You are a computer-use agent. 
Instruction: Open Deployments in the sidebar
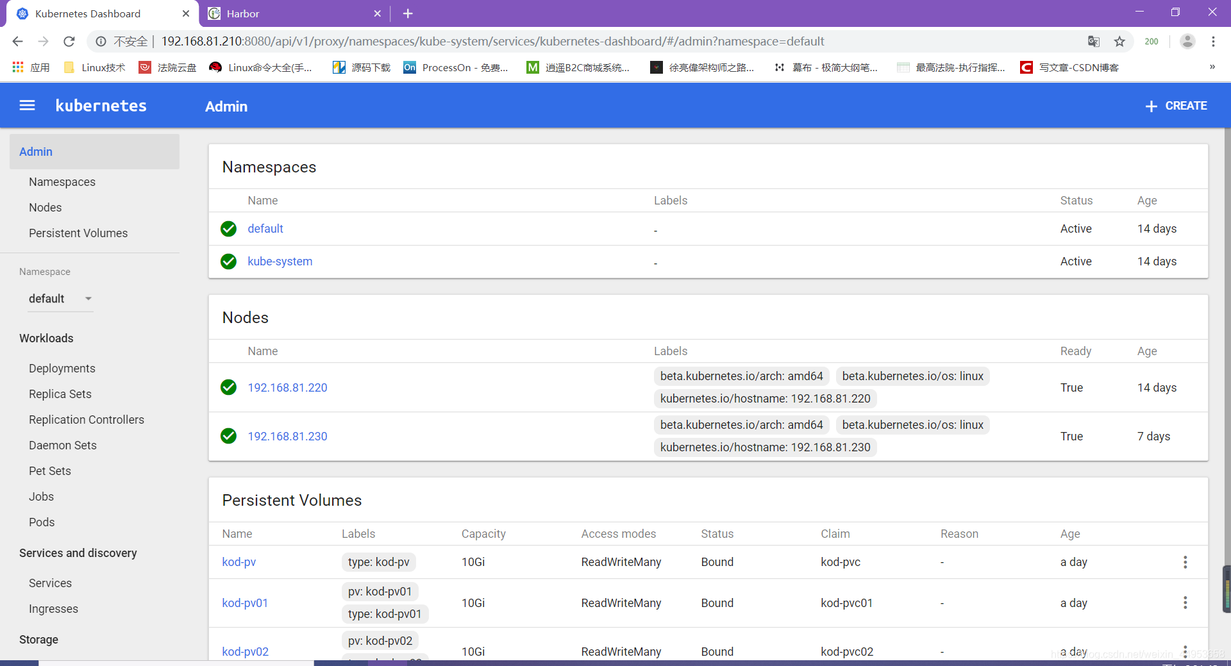tap(62, 369)
